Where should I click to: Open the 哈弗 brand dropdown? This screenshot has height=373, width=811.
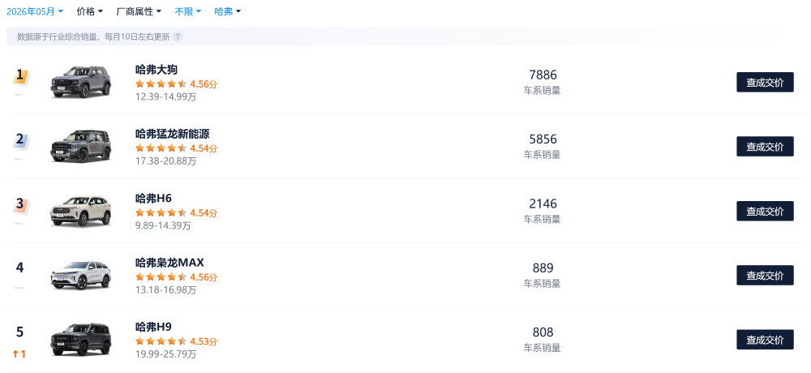tap(228, 11)
